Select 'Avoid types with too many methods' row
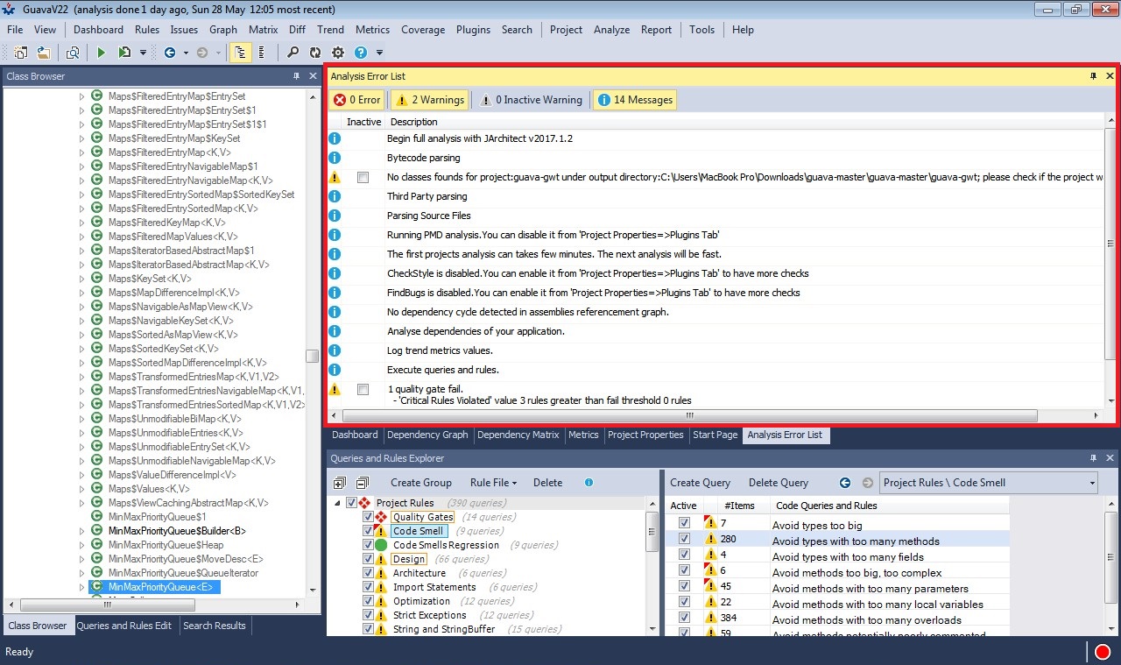The image size is (1121, 665). 836,541
